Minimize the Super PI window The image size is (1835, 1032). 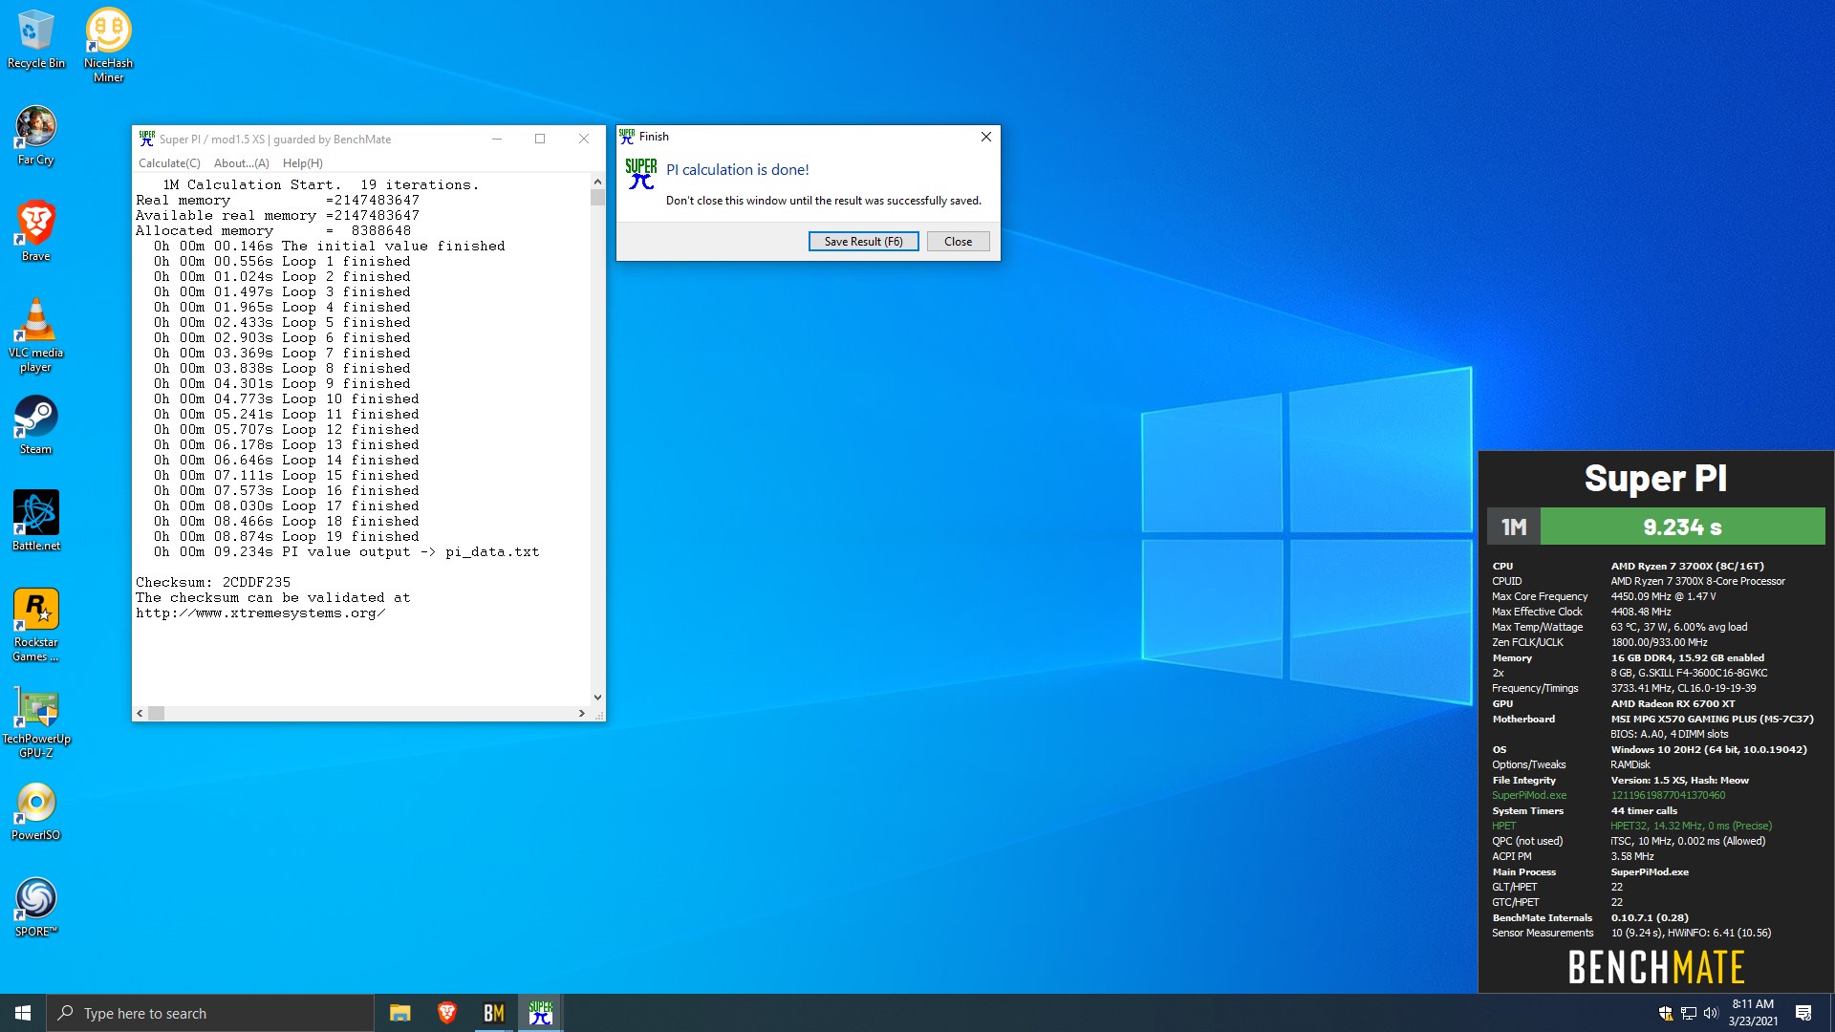click(x=497, y=139)
